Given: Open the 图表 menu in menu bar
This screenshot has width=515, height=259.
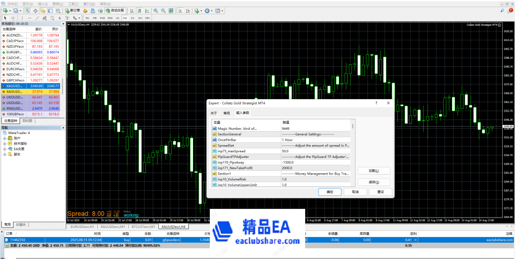Looking at the screenshot, I should 56,3.
